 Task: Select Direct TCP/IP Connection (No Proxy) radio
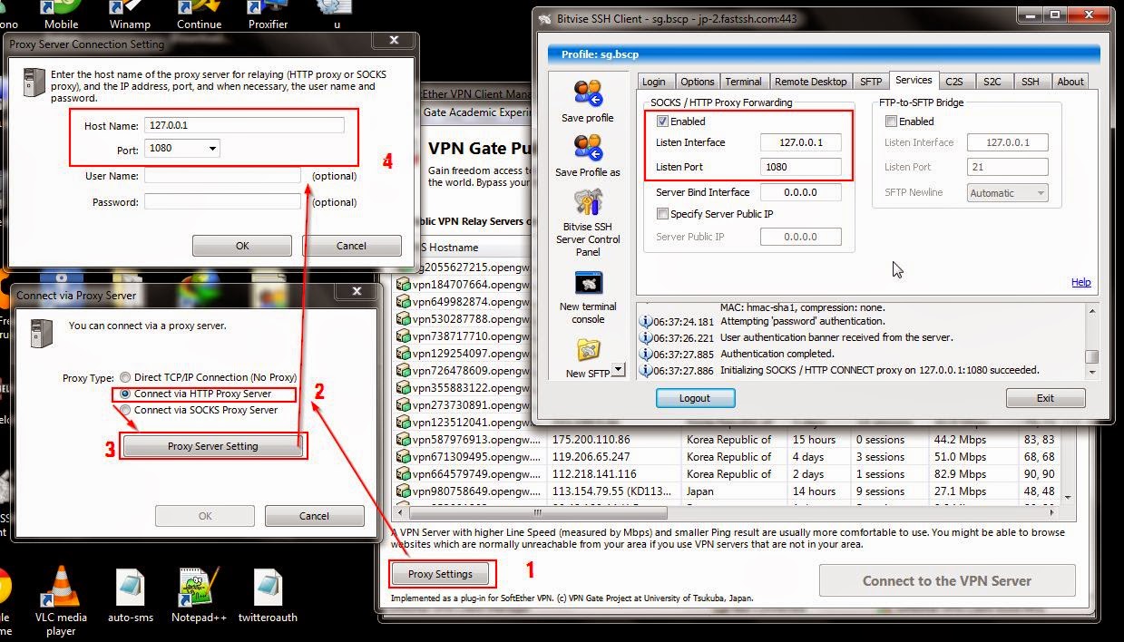click(125, 377)
